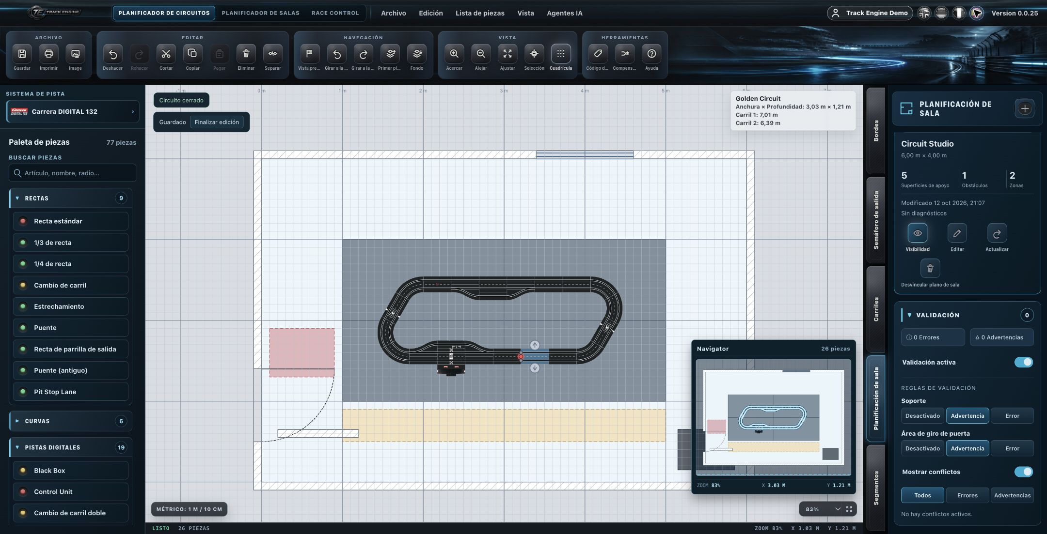Open the Track Engine Demo account button
The width and height of the screenshot is (1047, 534).
tap(870, 13)
